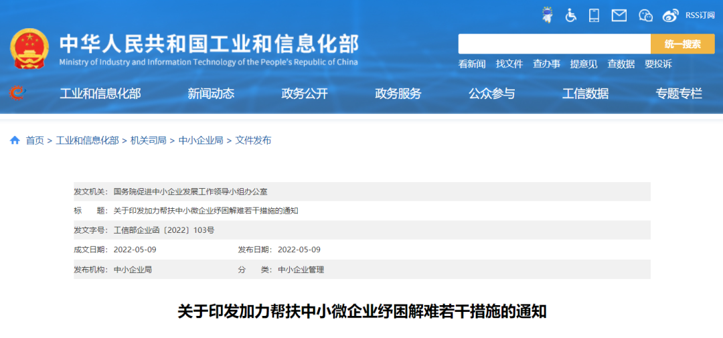Click the home icon in breadcrumb
Viewport: 723px width, 338px height.
[15, 140]
